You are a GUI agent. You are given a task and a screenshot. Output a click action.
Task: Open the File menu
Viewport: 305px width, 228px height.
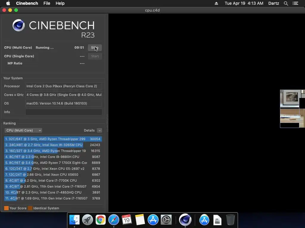pyautogui.click(x=47, y=3)
